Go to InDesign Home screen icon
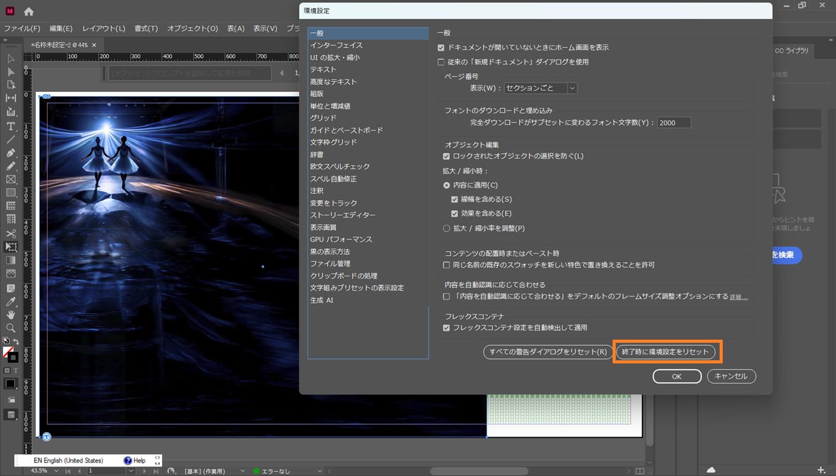 point(29,11)
